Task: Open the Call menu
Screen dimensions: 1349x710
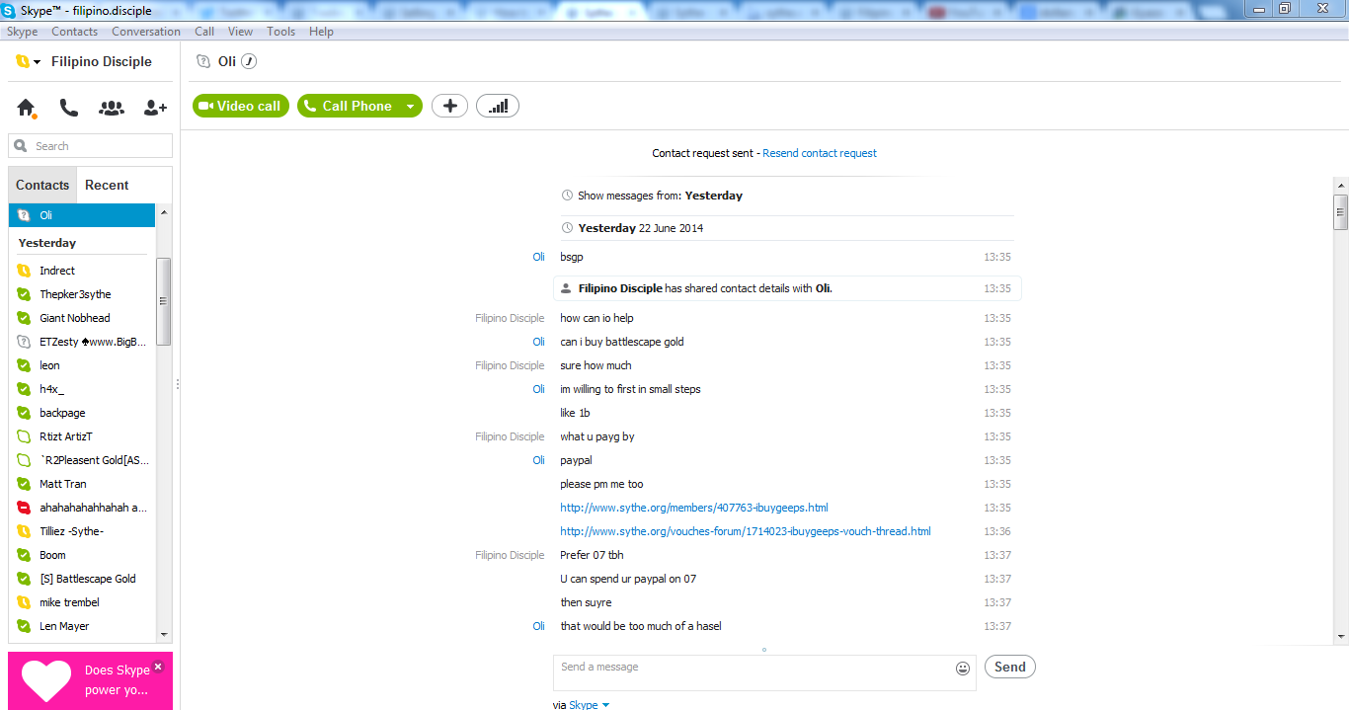Action: pos(204,32)
